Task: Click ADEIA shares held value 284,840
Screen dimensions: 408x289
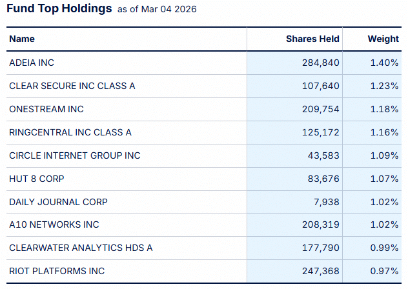Action: point(320,63)
